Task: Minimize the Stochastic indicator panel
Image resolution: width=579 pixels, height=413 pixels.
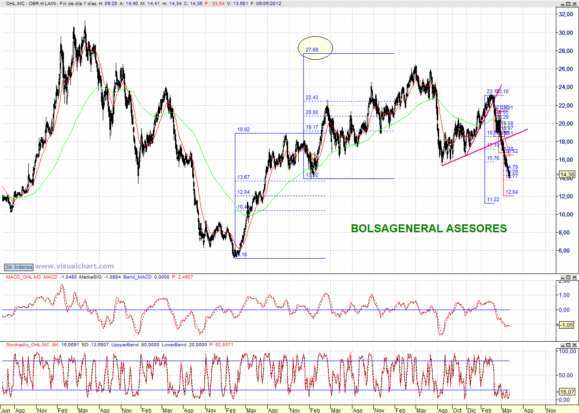Action: (562, 345)
